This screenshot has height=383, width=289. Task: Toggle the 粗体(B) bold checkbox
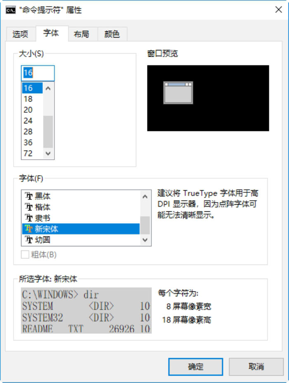pyautogui.click(x=25, y=255)
